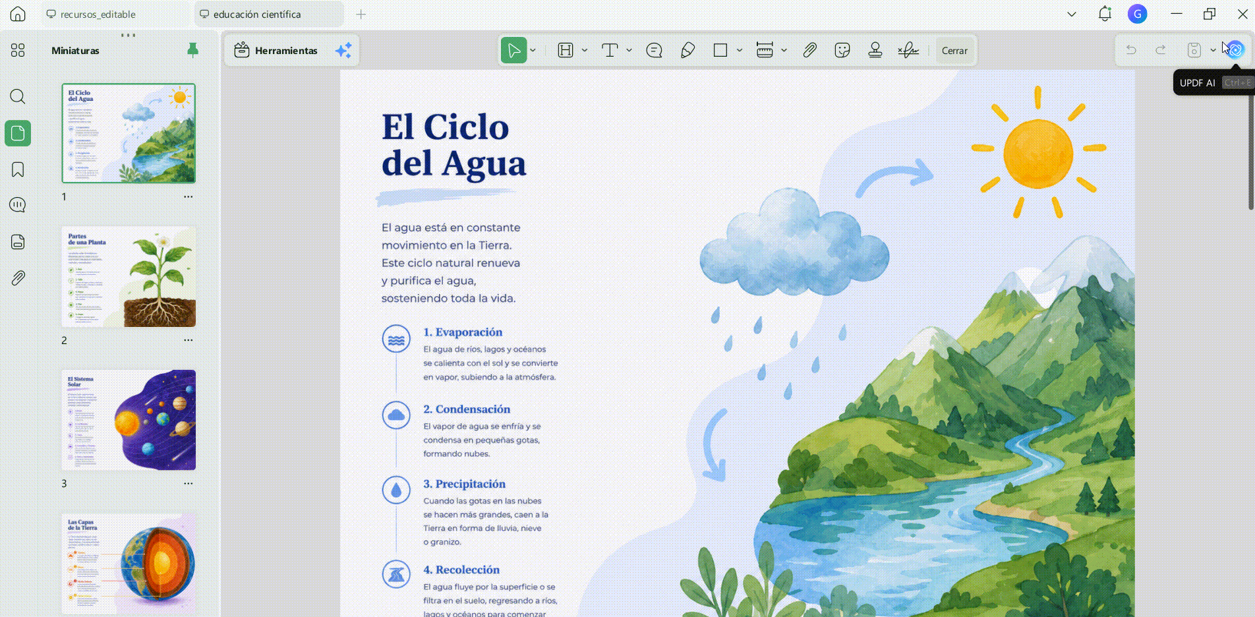Go to the Home icon
Image resolution: width=1255 pixels, height=617 pixels.
point(18,14)
